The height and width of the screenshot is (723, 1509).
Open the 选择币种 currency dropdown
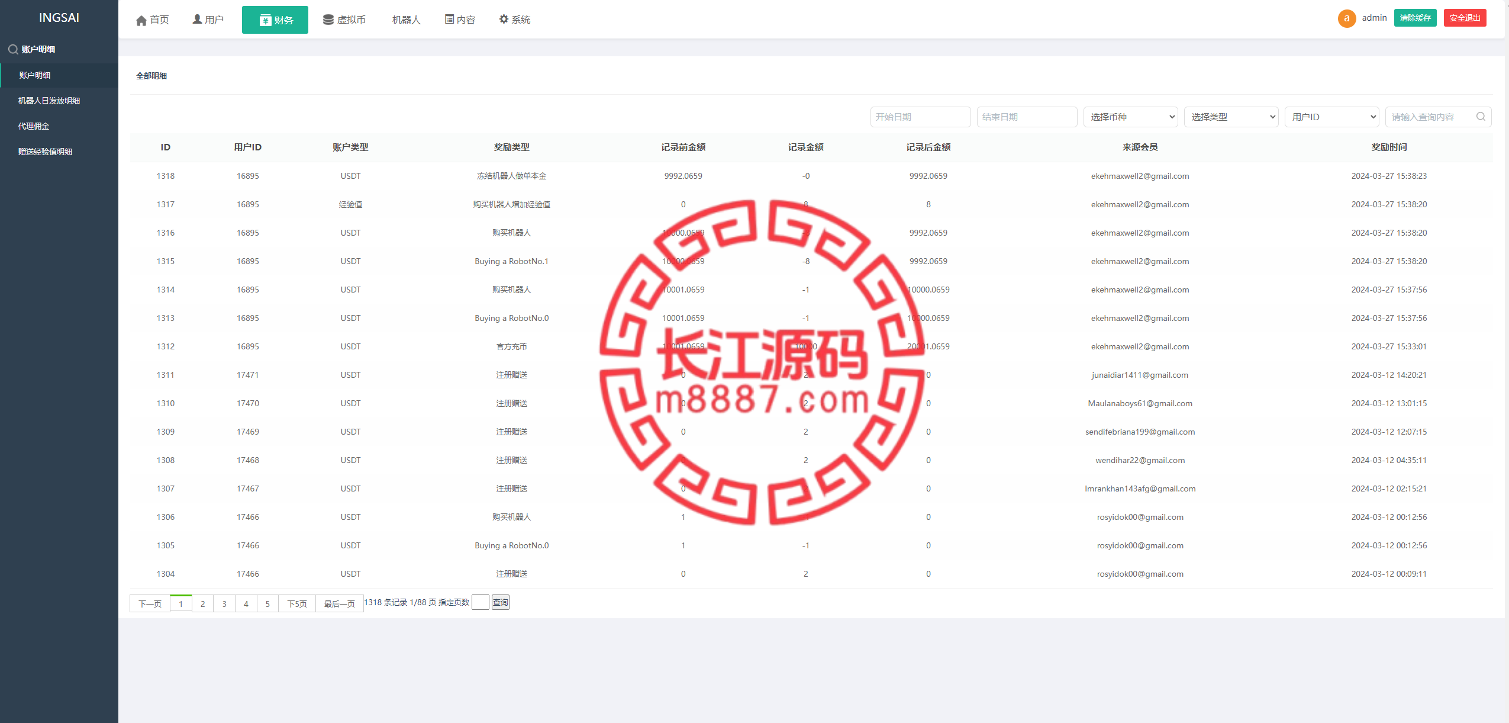[1130, 117]
